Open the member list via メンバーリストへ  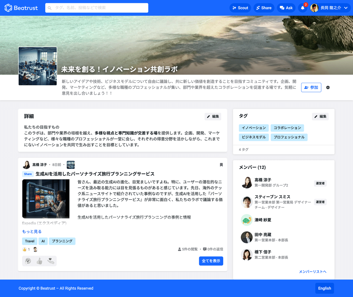coord(313,271)
